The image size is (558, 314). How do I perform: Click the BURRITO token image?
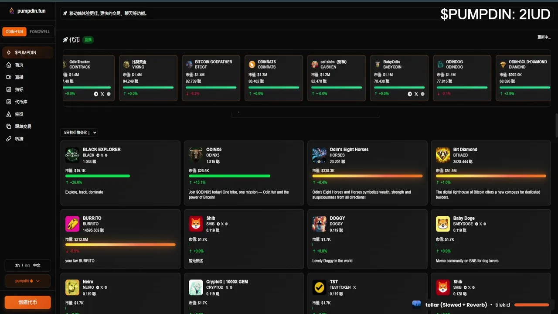(72, 224)
